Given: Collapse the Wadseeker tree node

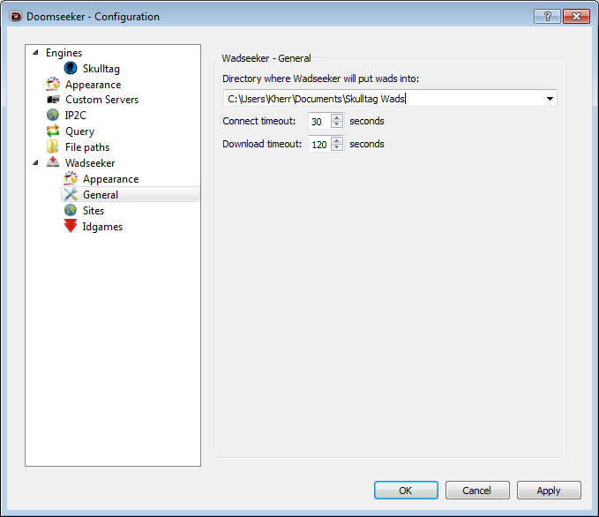Looking at the screenshot, I should tap(36, 163).
